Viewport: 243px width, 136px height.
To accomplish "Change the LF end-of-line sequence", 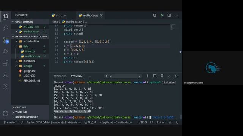I will tap(152, 122).
